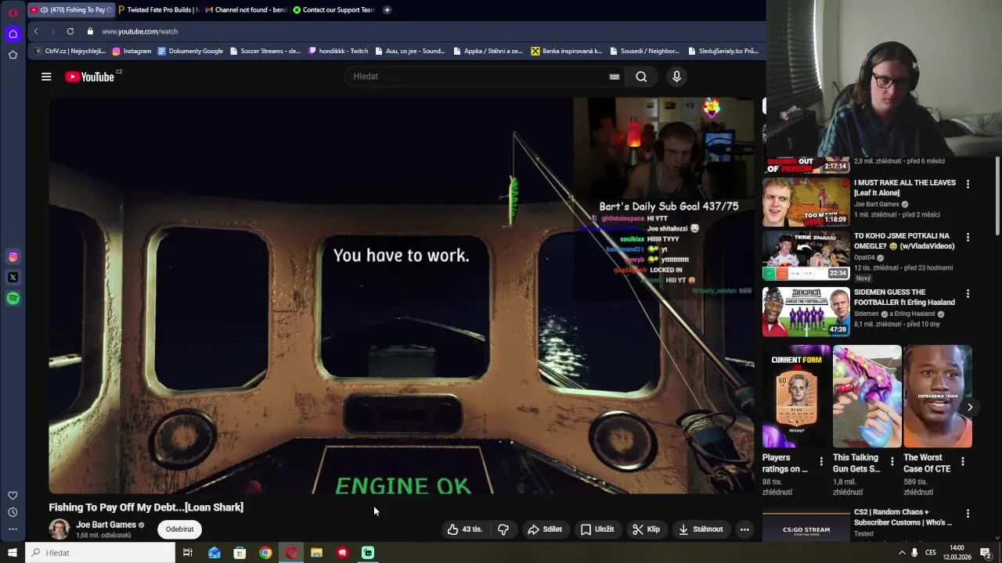Open Soccer Streams bookmark
The image size is (1002, 563).
click(x=265, y=51)
